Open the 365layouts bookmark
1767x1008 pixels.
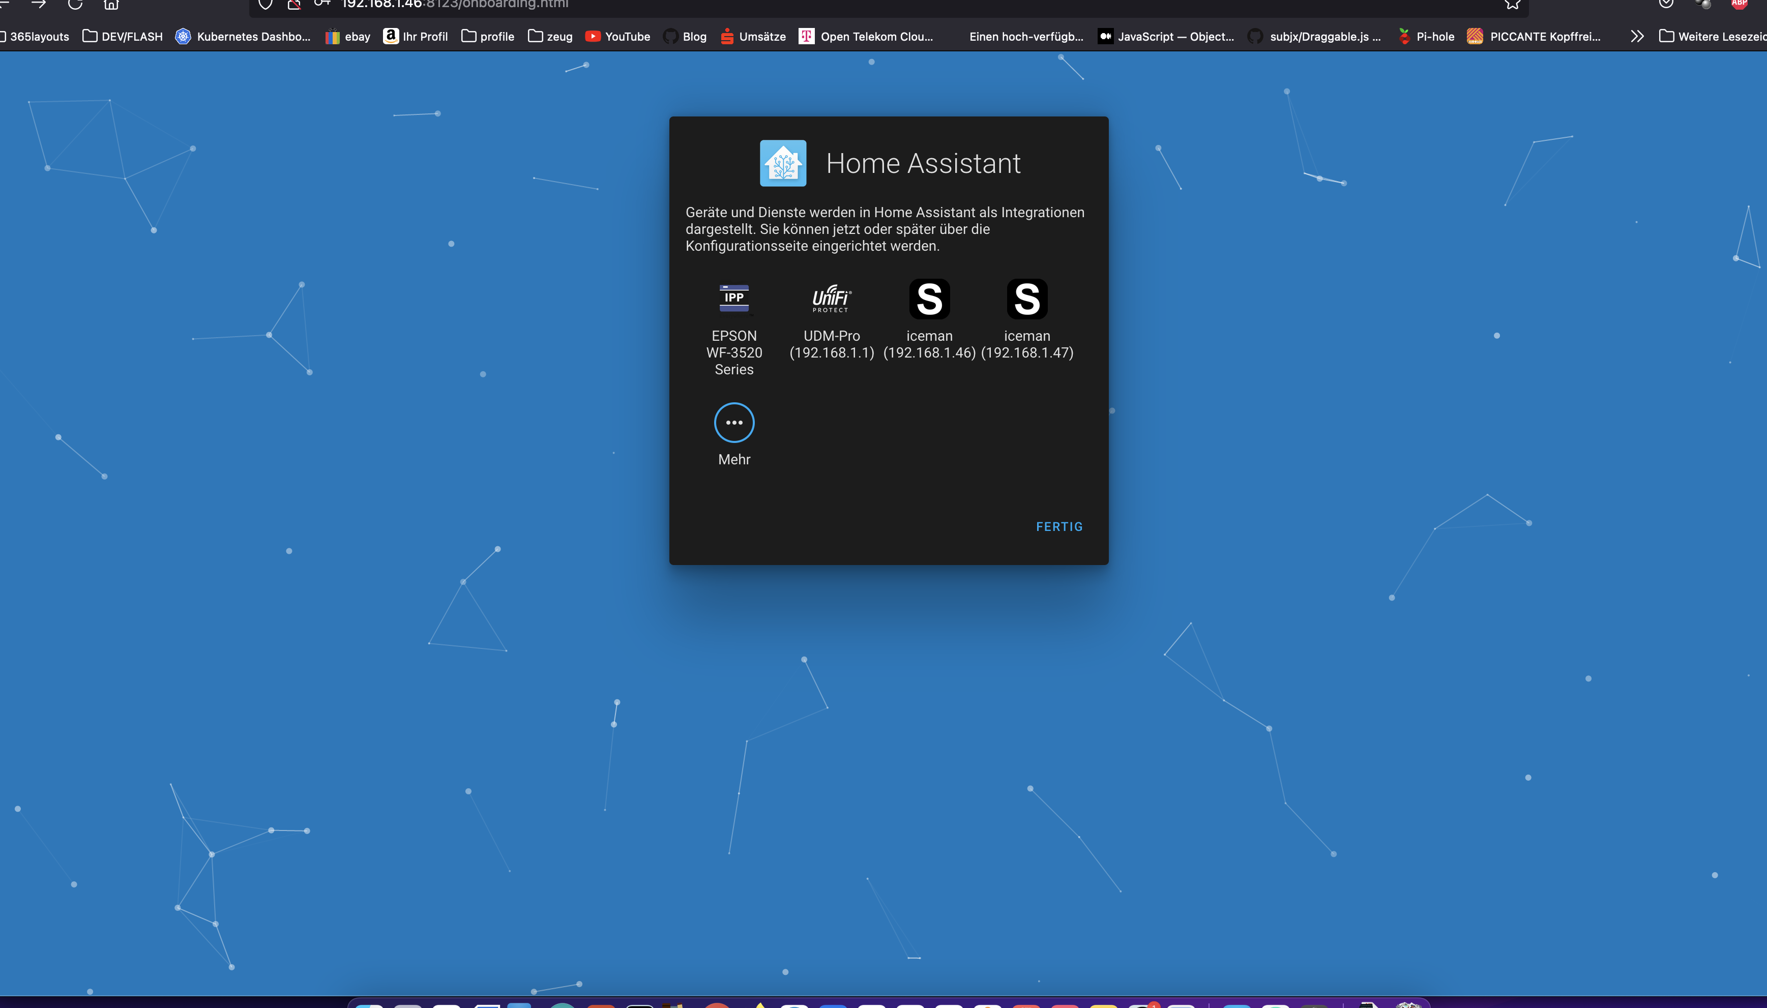click(35, 37)
